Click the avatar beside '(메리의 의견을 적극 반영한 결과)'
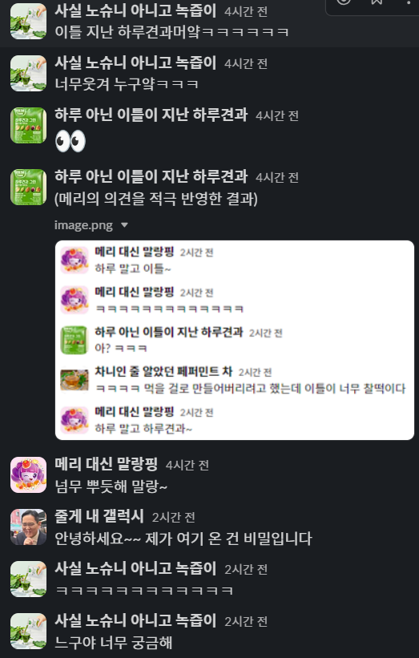 pos(29,188)
